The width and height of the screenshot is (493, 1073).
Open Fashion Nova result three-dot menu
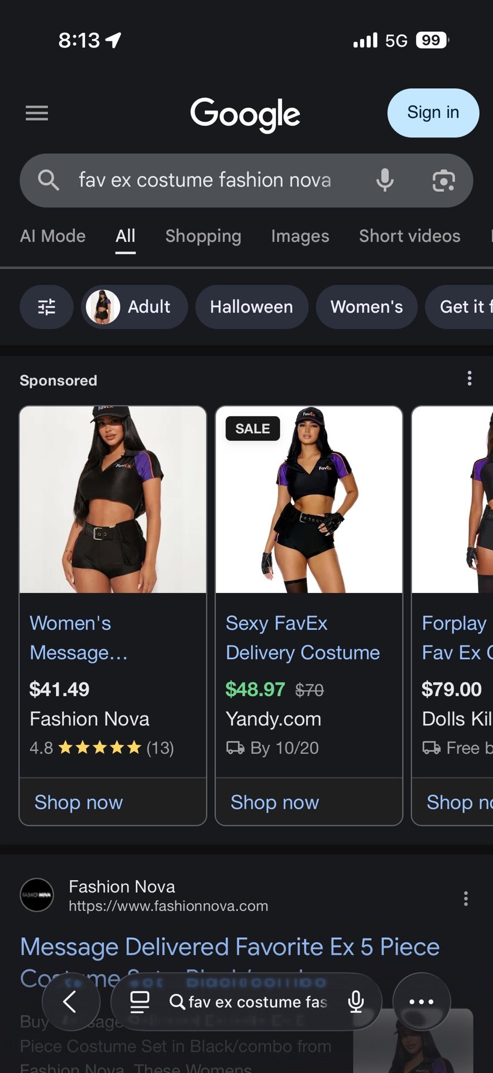tap(466, 899)
